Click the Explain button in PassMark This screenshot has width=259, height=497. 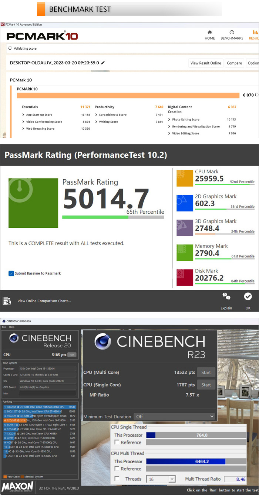pos(226,301)
